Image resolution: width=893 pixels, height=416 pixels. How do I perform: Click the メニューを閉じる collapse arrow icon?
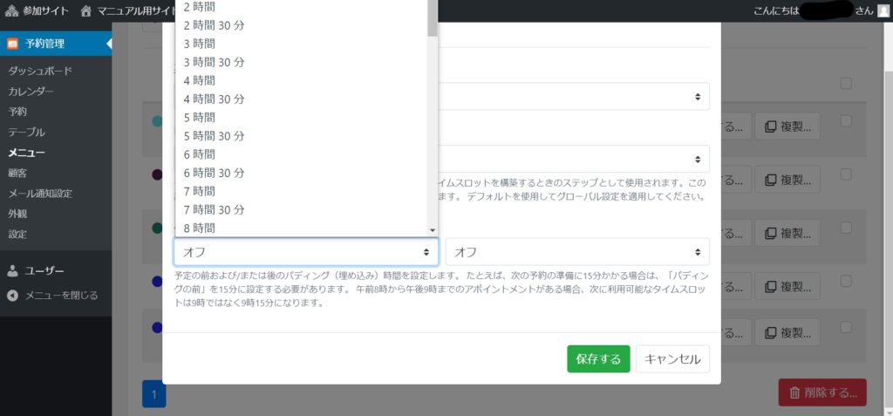12,296
